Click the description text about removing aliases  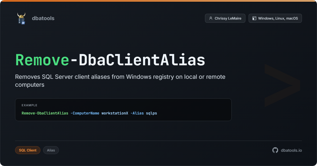[x=120, y=81]
